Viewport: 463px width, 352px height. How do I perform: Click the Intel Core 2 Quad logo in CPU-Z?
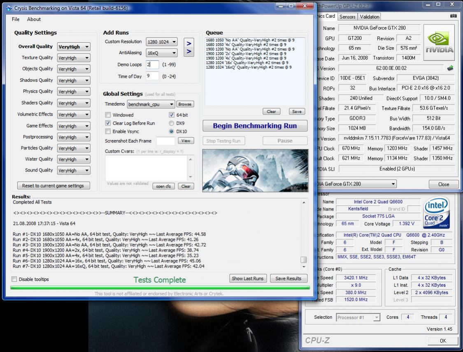click(x=436, y=213)
